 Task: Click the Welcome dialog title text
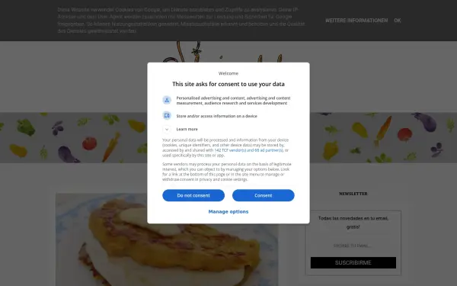pyautogui.click(x=228, y=73)
